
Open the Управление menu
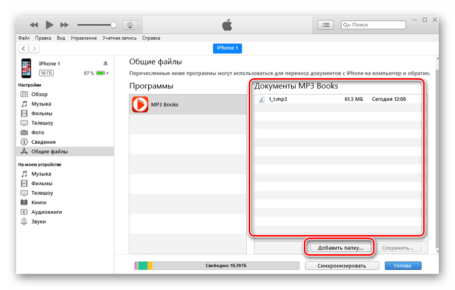(x=83, y=38)
